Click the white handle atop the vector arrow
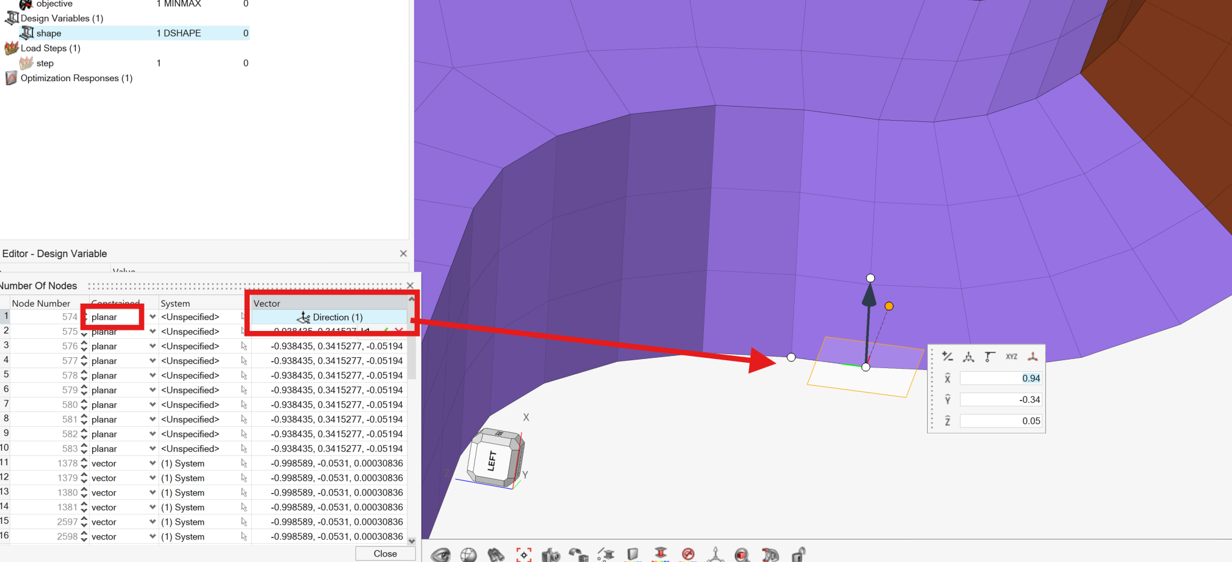 click(870, 278)
